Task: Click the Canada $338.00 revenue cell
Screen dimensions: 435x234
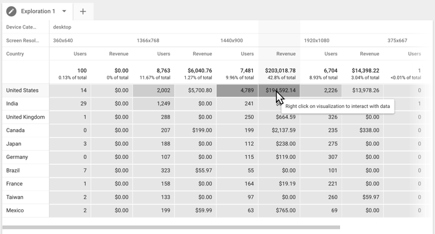Action: click(362, 130)
